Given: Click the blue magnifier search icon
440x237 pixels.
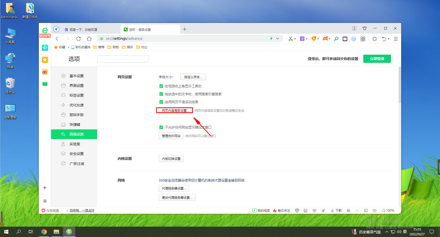Looking at the screenshot, I should click(336, 39).
